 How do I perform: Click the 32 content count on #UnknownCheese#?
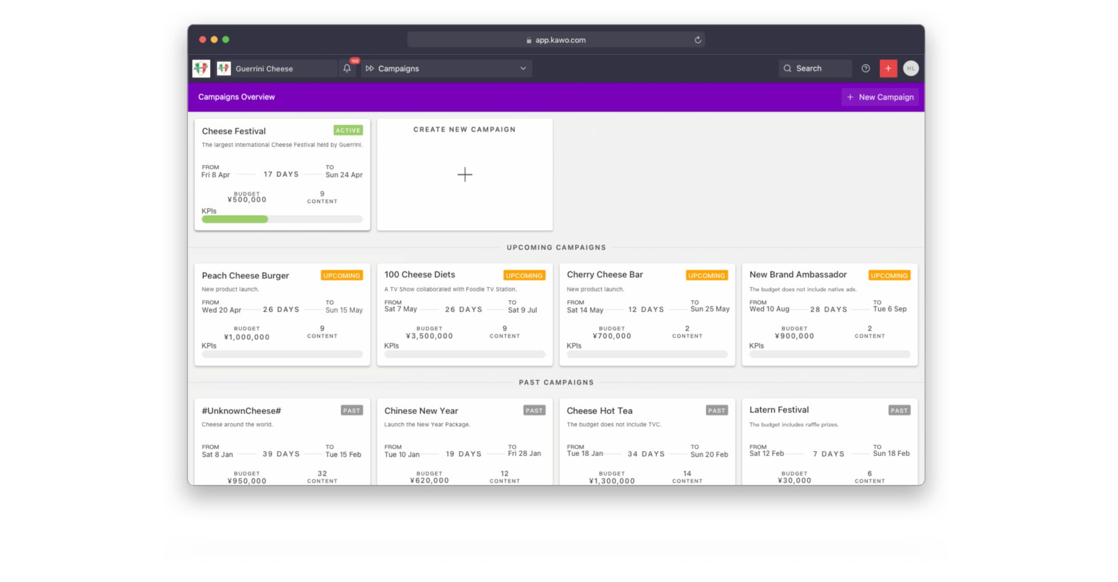(322, 474)
